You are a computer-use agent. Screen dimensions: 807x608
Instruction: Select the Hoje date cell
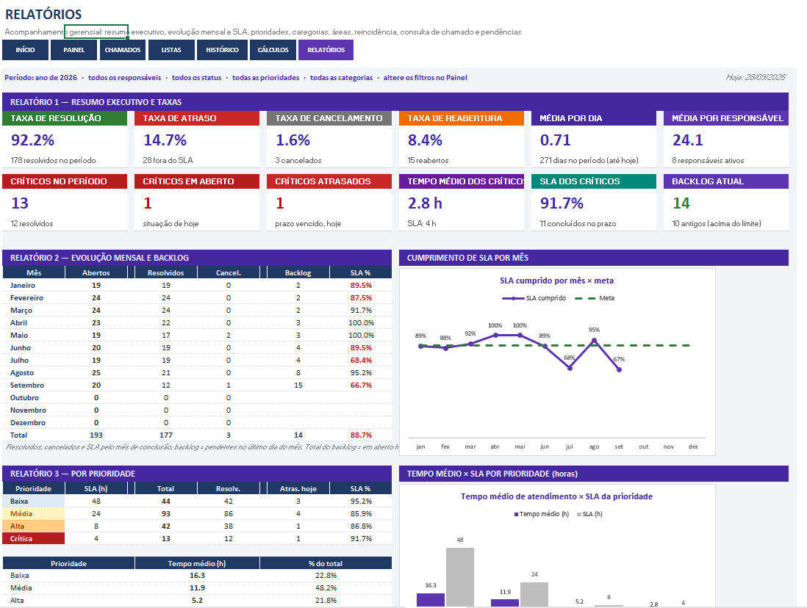(756, 77)
